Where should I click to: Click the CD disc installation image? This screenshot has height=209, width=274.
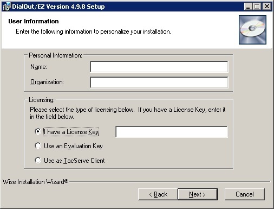pyautogui.click(x=252, y=30)
